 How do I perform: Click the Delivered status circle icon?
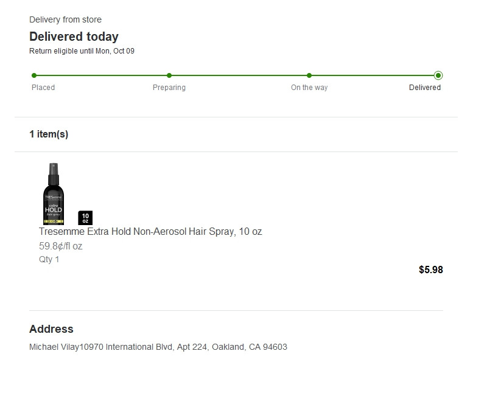[x=438, y=75]
